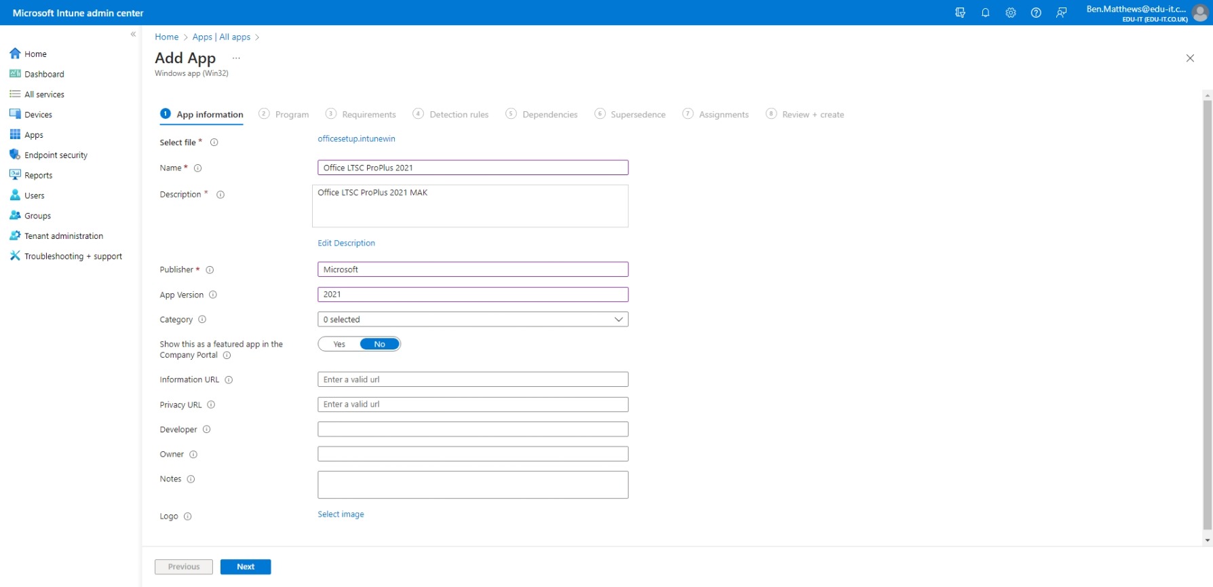Show info tooltip for Owner
Viewport: 1213px width, 587px height.
tap(193, 455)
